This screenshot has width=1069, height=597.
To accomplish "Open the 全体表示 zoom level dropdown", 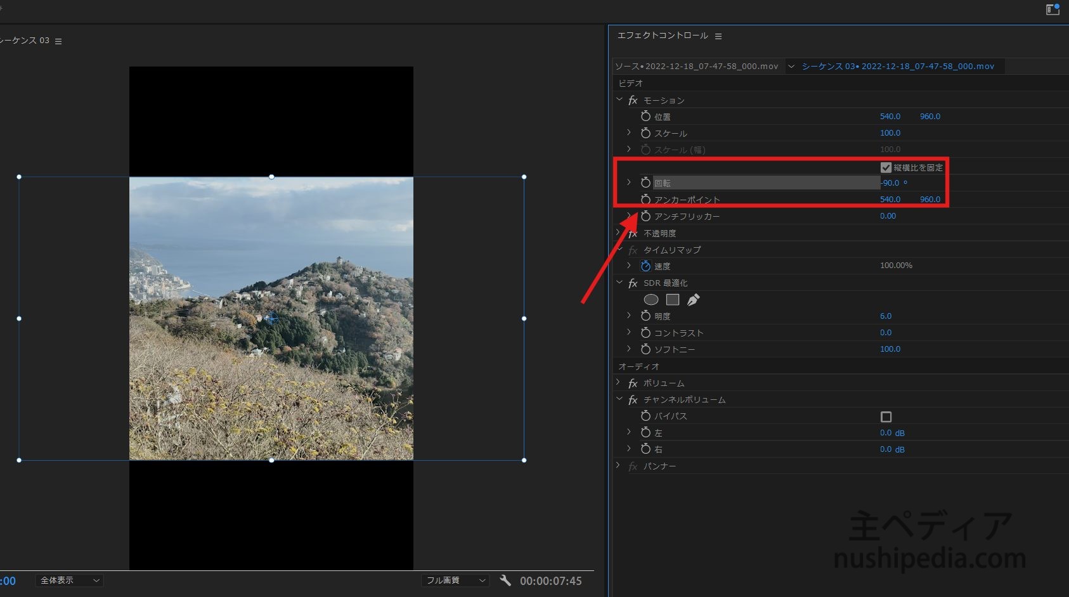I will 69,581.
